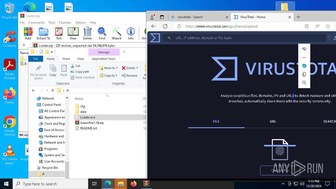Switch to VirusTotal URL tab
The image size is (336, 189).
[x=273, y=122]
